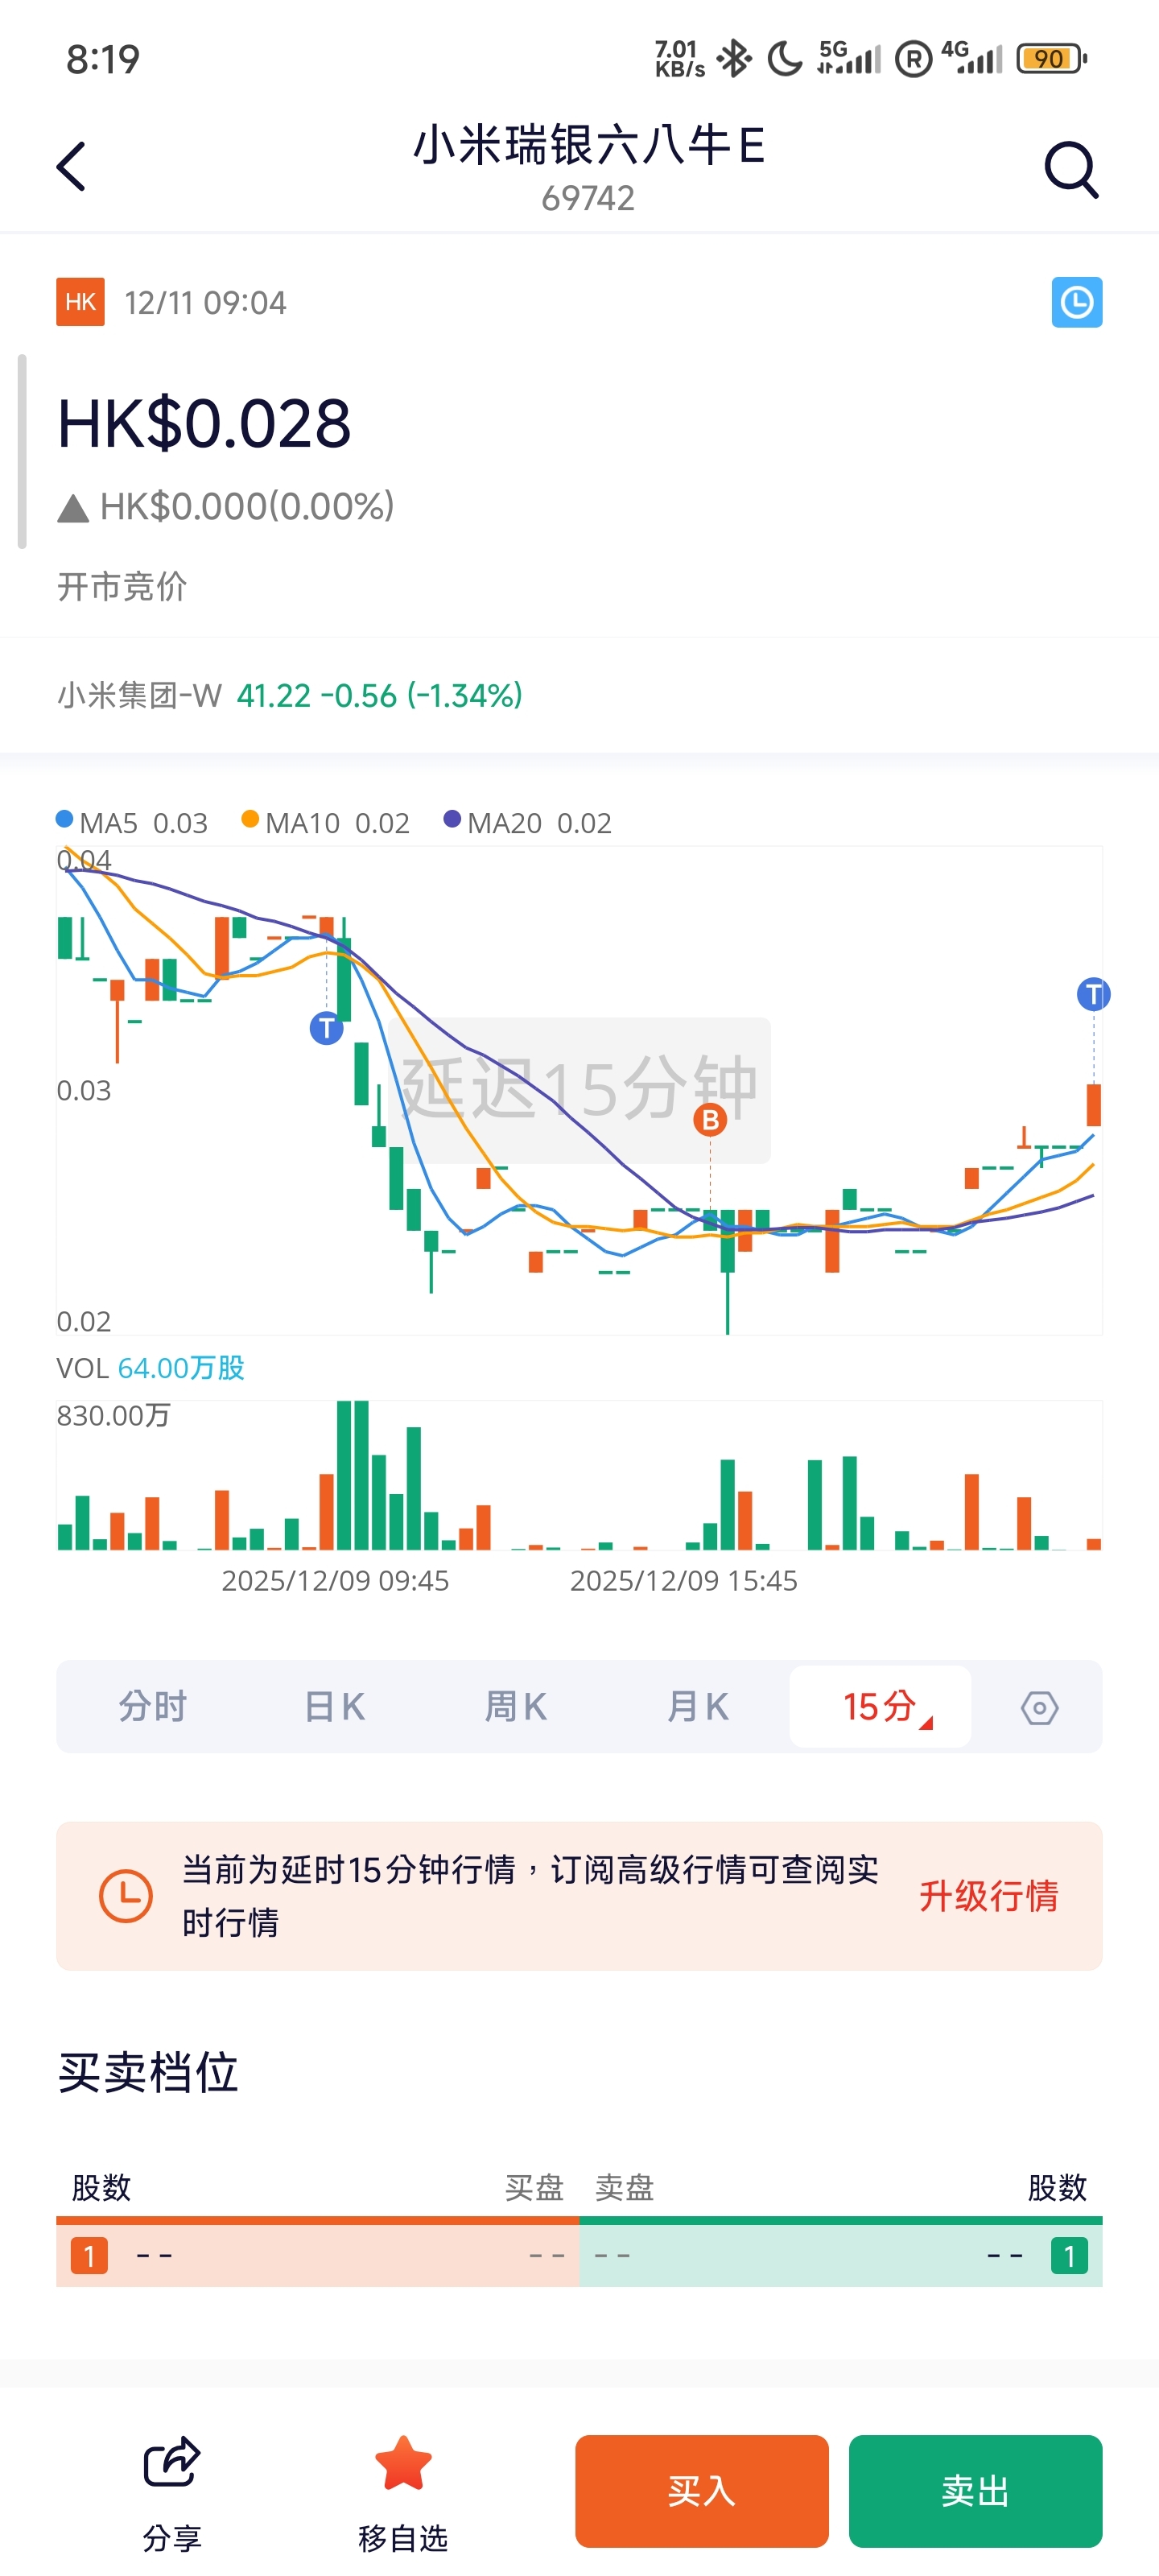This screenshot has width=1159, height=2576.
Task: Toggle the MA20 indicator legend
Action: point(528,823)
